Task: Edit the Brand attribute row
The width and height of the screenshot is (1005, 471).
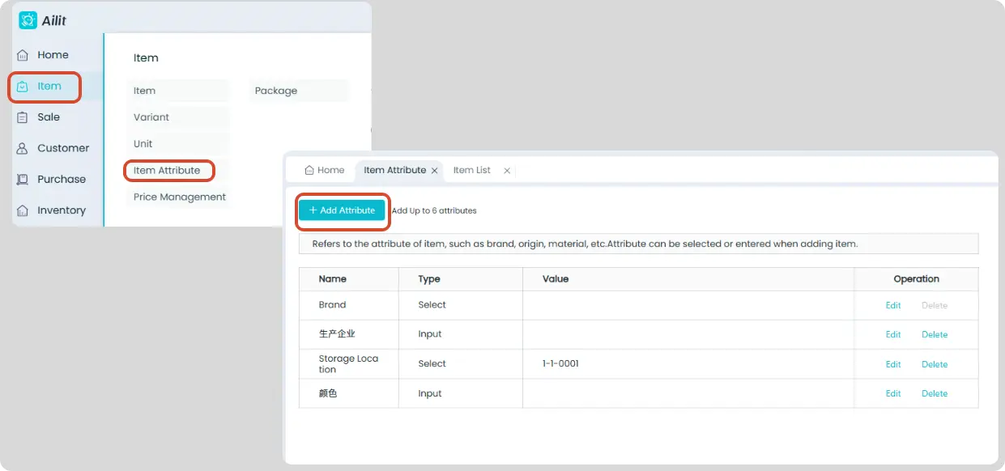Action: click(893, 305)
